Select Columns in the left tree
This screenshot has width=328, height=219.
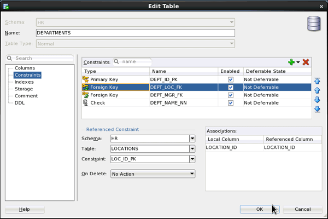coord(25,68)
